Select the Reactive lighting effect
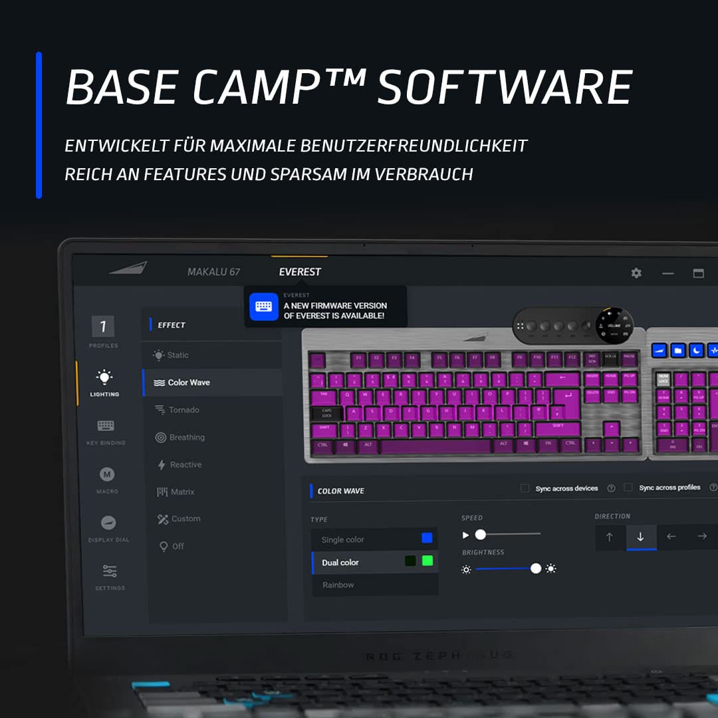The image size is (718, 718). [x=185, y=464]
